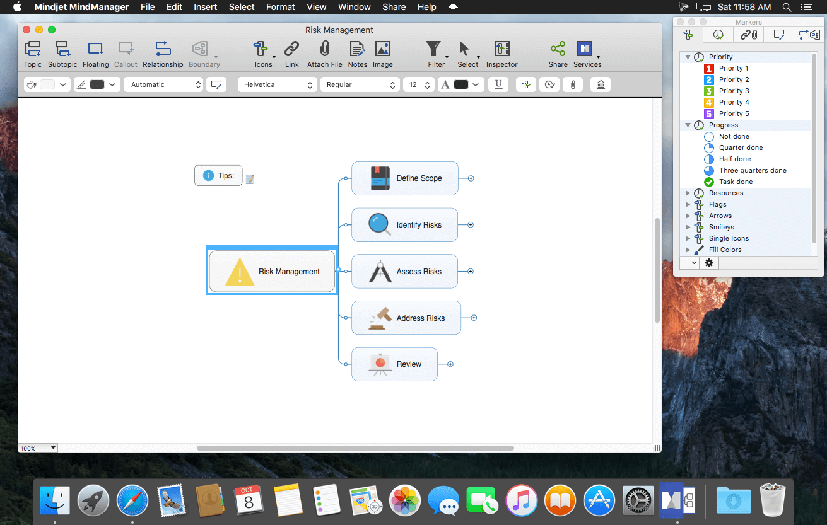Click the Attach File paperclip icon
The width and height of the screenshot is (827, 525).
(x=324, y=49)
